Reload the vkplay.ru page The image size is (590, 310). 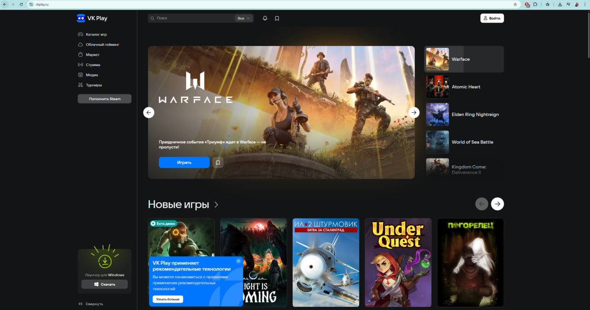pyautogui.click(x=21, y=4)
